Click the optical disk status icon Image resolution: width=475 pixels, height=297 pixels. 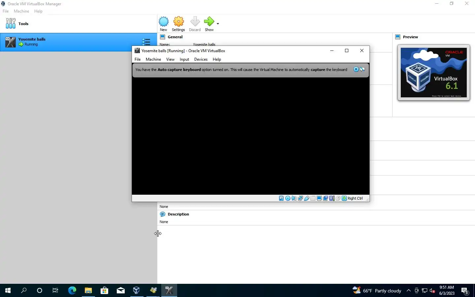[x=288, y=198]
